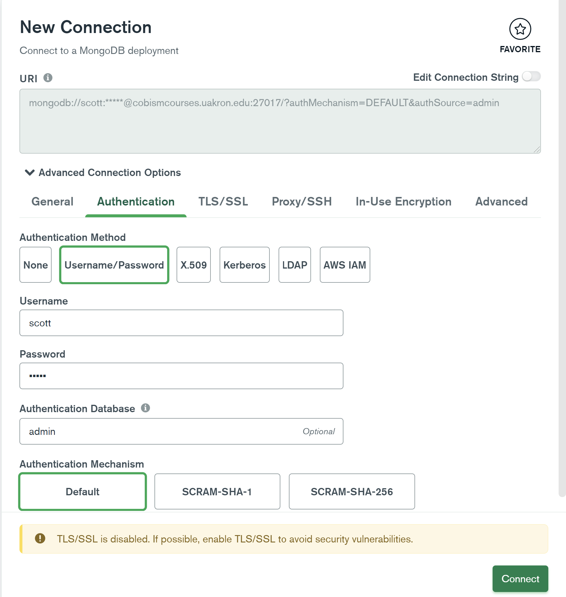This screenshot has height=597, width=566.
Task: Toggle the Edit Connection String switch
Action: (x=531, y=77)
